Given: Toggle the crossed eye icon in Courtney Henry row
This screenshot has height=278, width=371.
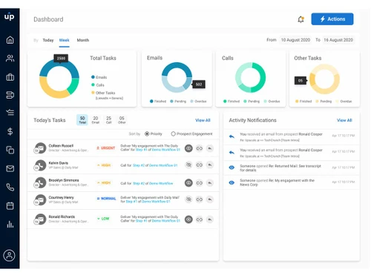Looking at the screenshot, I should (x=188, y=199).
